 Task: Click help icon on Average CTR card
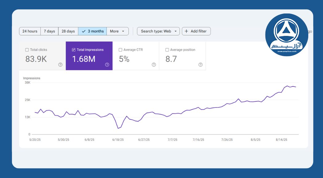point(154,65)
